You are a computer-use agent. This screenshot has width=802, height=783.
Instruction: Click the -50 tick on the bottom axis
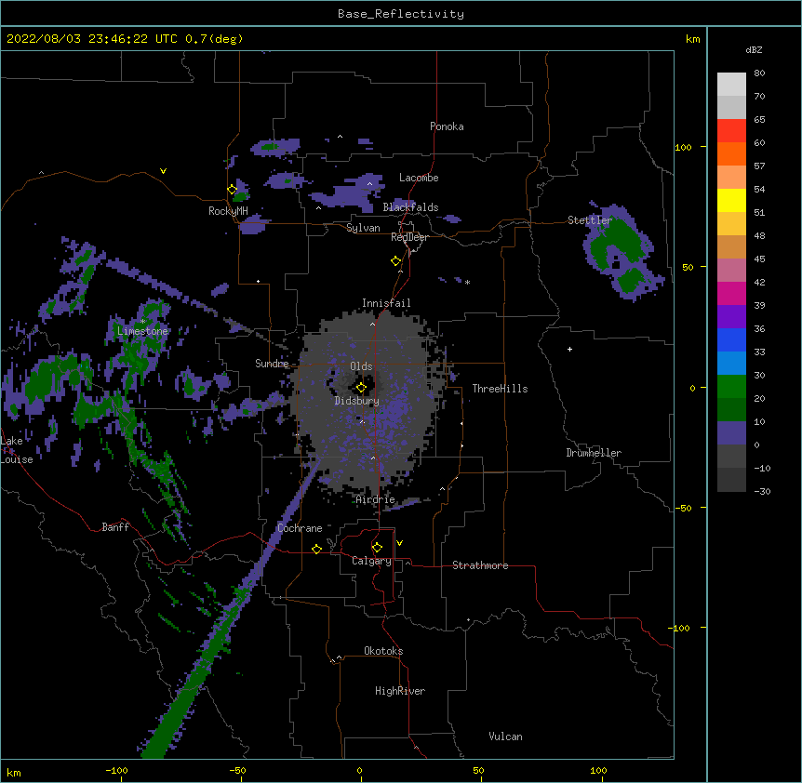click(237, 771)
